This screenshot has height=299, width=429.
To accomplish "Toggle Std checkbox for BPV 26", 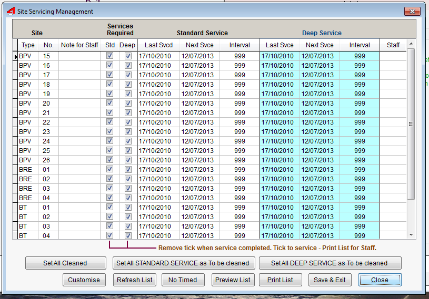I will pos(109,160).
